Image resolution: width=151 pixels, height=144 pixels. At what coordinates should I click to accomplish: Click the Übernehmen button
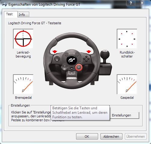click(136, 136)
